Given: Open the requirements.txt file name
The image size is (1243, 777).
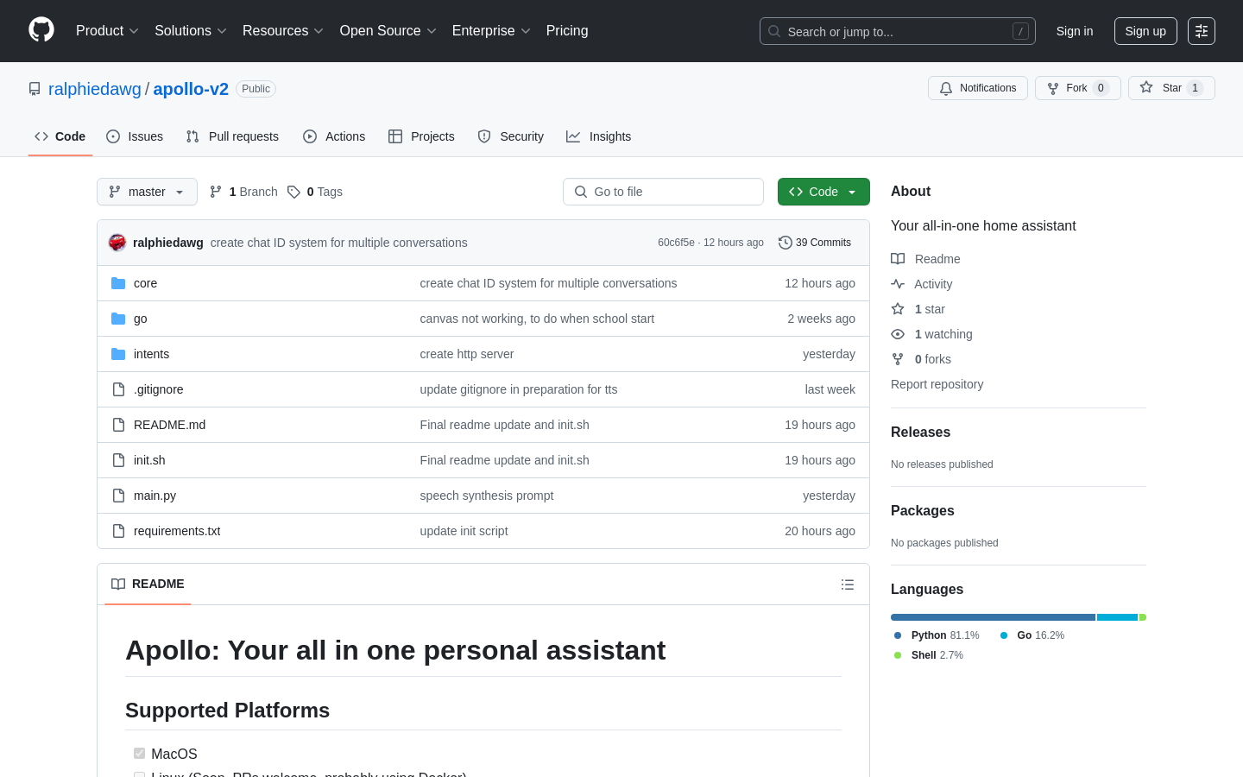Looking at the screenshot, I should 177,531.
